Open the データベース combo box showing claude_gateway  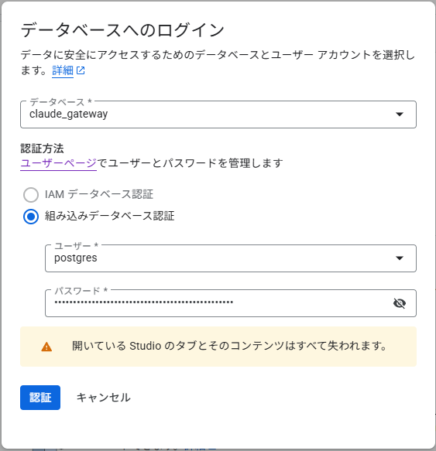[218, 114]
